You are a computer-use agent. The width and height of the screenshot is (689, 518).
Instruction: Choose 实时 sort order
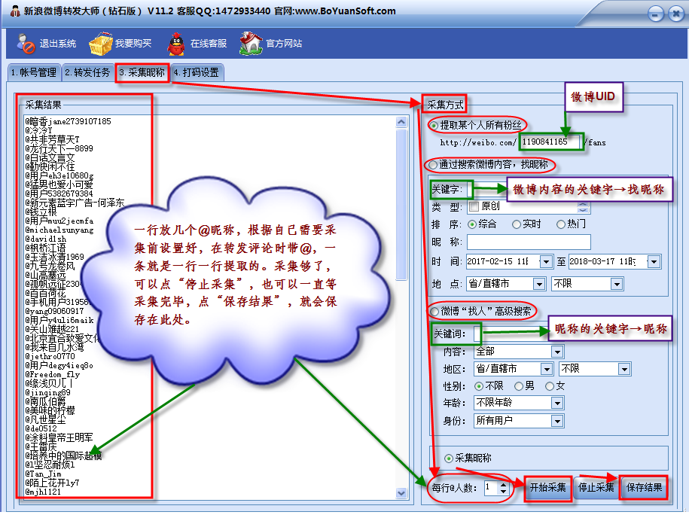tap(517, 224)
